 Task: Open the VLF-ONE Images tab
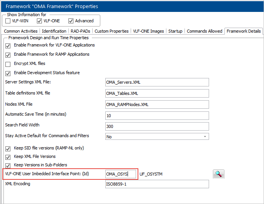point(148,31)
